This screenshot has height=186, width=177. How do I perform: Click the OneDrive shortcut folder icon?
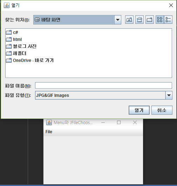point(9,60)
